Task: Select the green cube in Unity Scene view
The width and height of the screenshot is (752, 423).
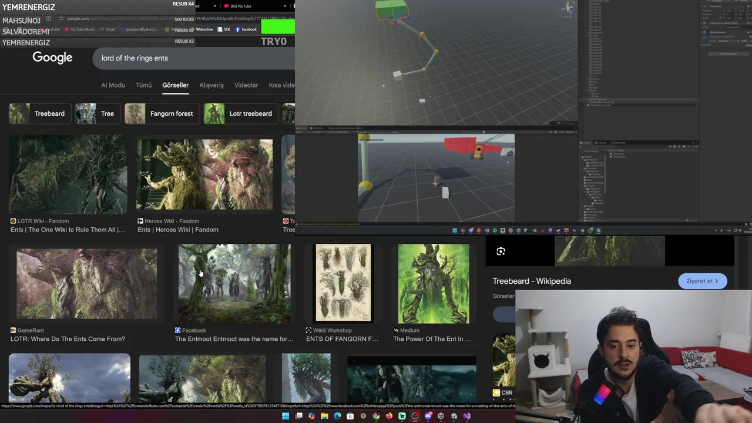Action: (x=392, y=10)
